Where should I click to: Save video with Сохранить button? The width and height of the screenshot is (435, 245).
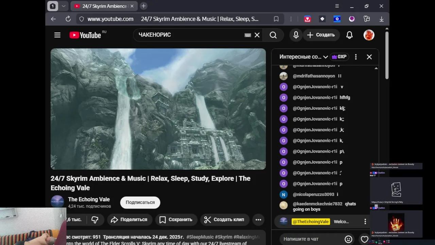tap(176, 220)
